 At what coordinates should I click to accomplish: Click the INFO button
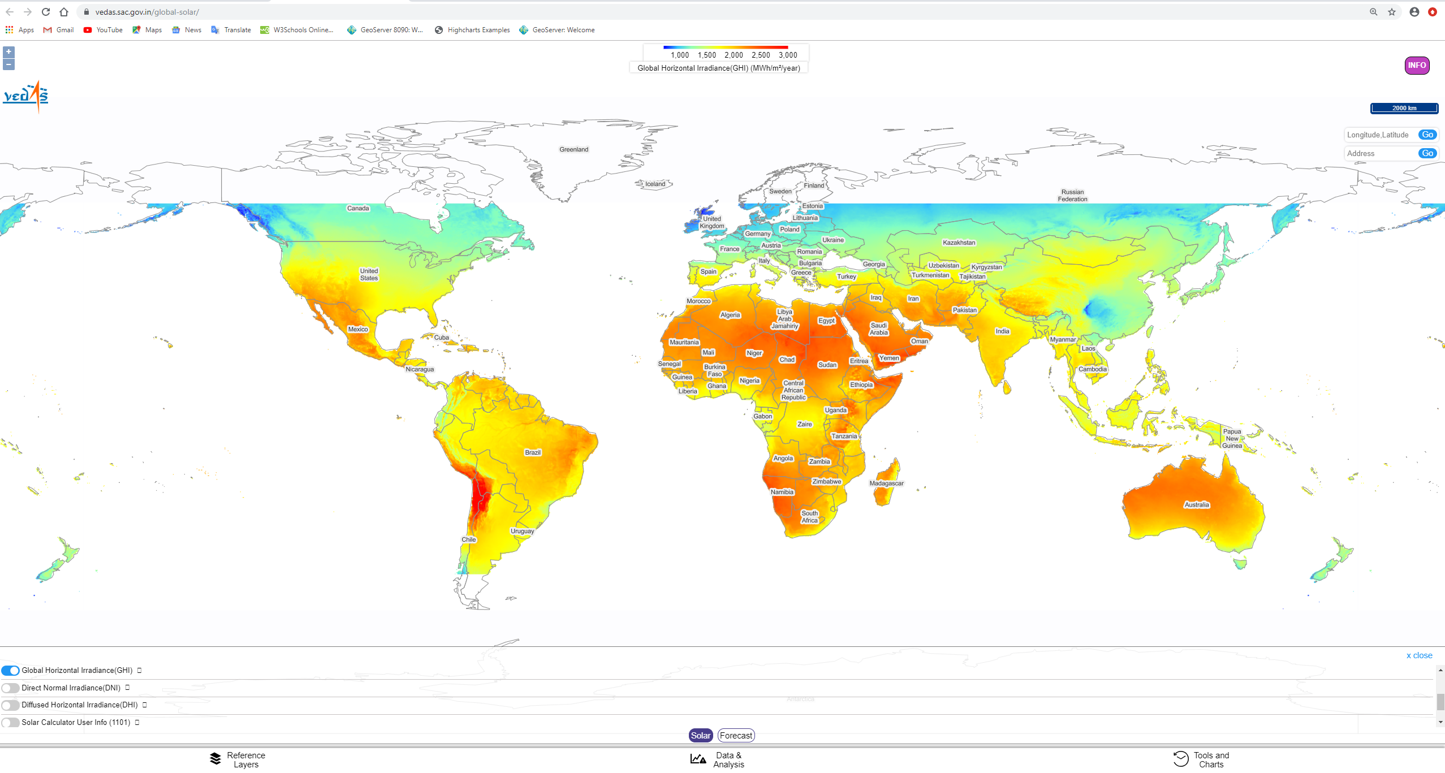[1417, 65]
